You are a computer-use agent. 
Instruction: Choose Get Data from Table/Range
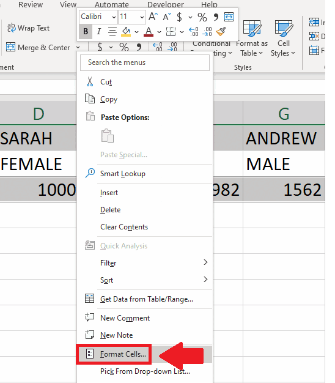pos(145,299)
